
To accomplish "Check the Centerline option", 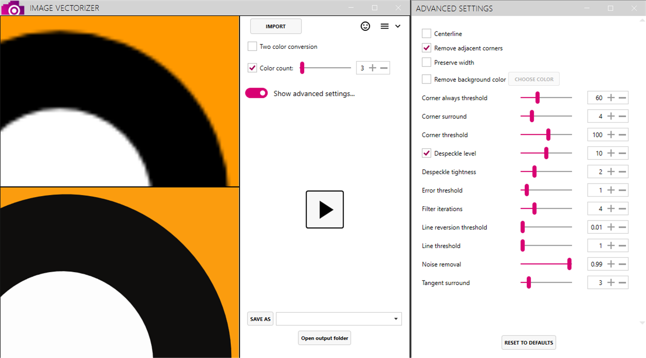I will click(x=426, y=33).
